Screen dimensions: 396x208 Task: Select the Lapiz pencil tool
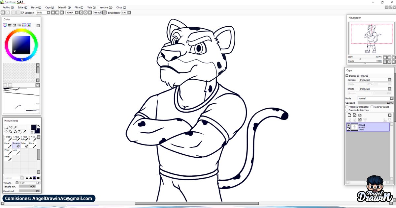click(16, 152)
